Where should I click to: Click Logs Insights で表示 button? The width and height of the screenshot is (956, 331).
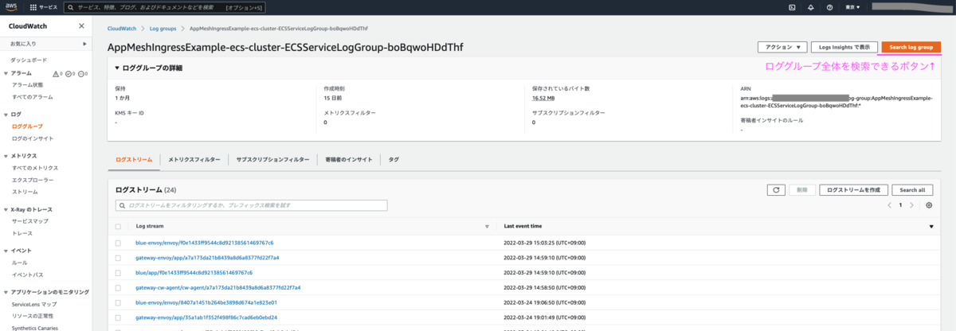coord(844,47)
